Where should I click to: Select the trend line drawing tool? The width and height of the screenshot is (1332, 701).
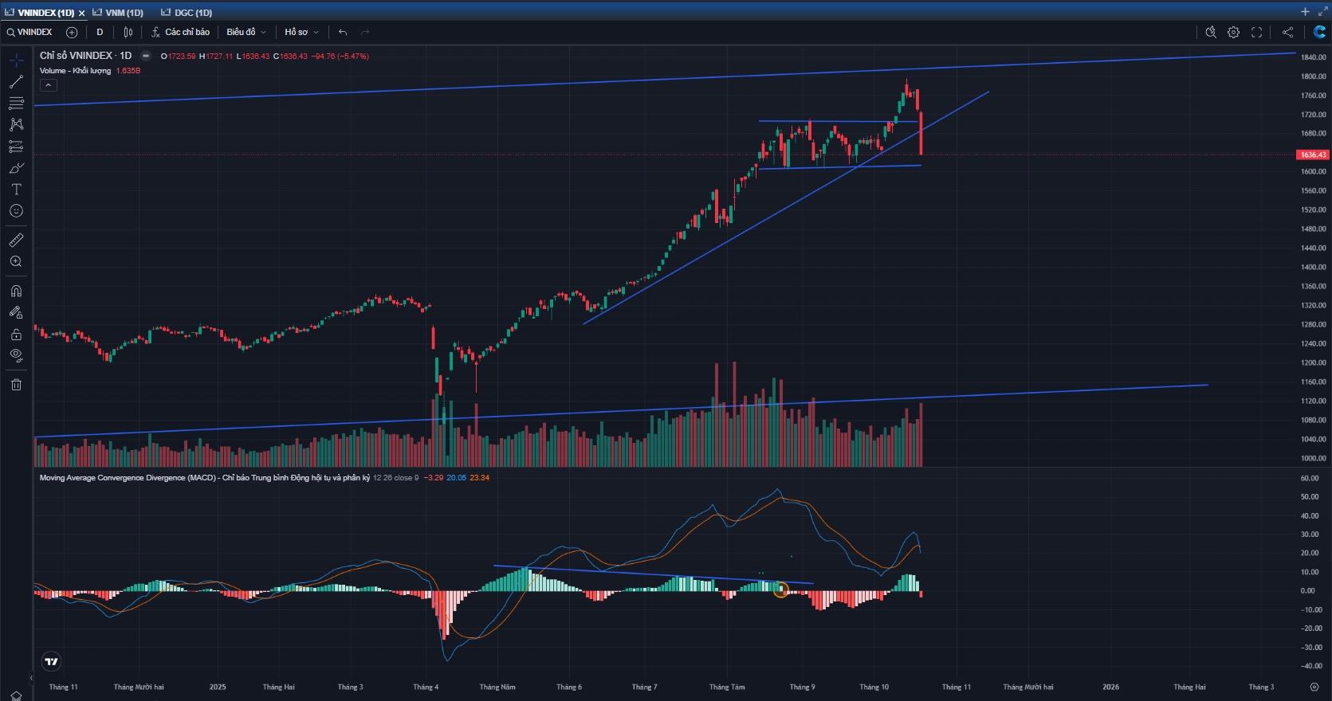click(16, 82)
